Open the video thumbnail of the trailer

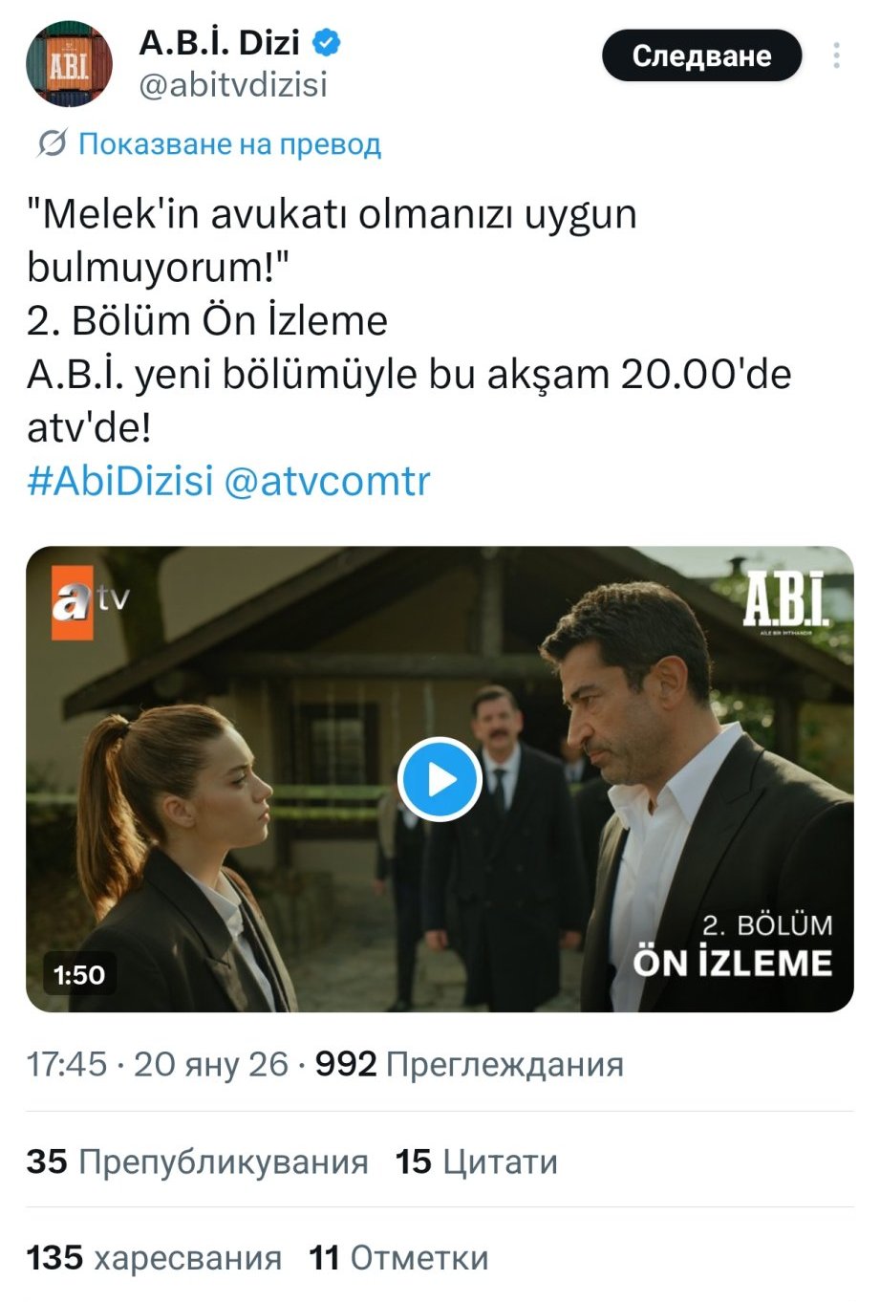click(440, 779)
